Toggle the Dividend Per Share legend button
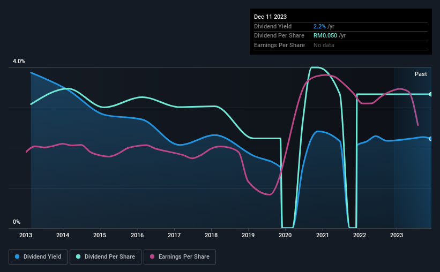440x272 pixels. click(x=106, y=257)
